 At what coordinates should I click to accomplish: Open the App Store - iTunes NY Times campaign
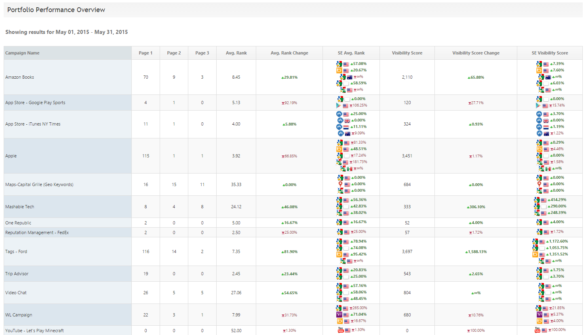(33, 124)
